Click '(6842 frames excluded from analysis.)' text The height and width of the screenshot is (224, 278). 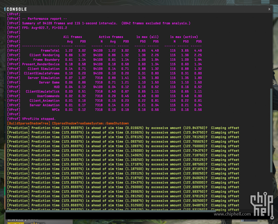156,23
